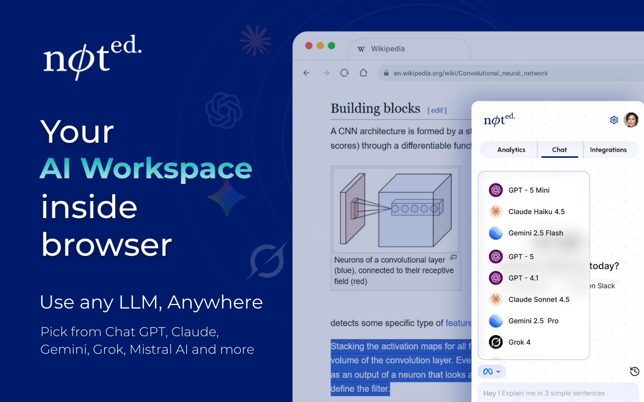Click the enlarge icon on the neuron figure
This screenshot has width=644, height=402.
click(x=453, y=256)
